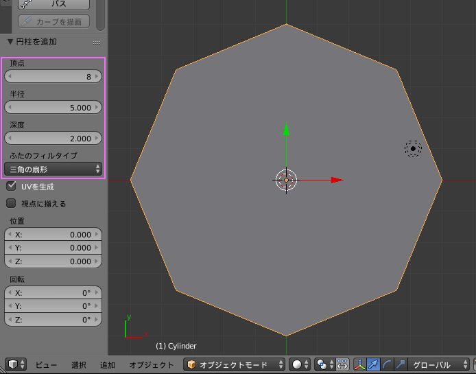Viewport: 476px width, 374px height.
Task: Increase 半径 with right arrow
Action: 97,107
